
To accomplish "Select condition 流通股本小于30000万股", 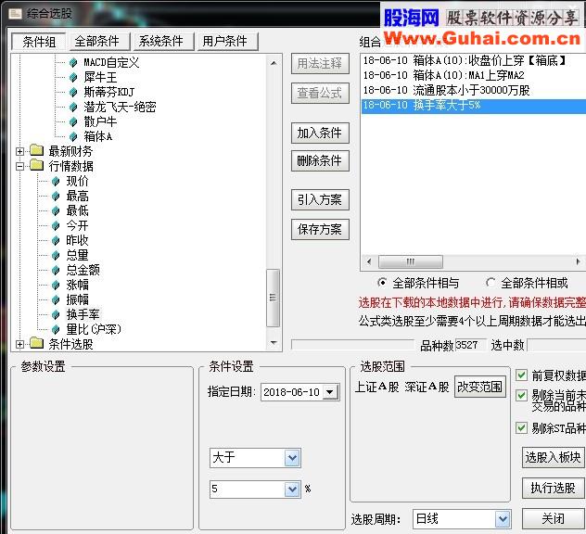I will click(474, 90).
